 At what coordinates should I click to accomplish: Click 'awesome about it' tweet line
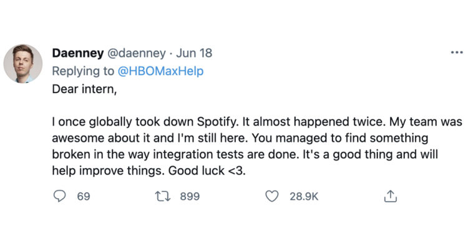point(100,138)
